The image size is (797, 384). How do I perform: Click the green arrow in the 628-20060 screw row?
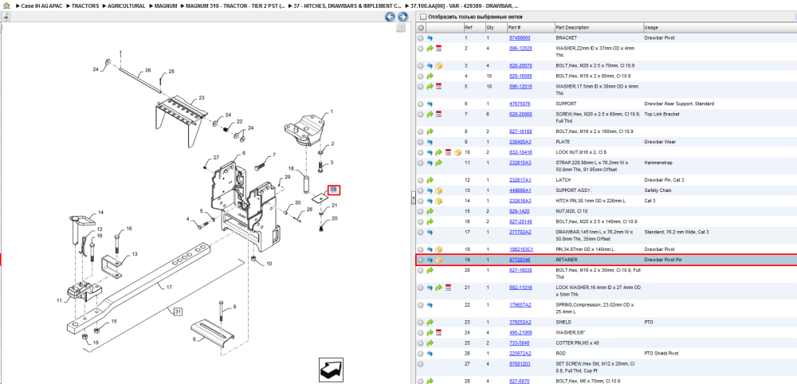point(430,114)
